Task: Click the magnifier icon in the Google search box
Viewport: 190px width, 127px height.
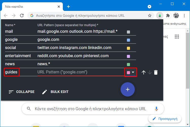Action: click(29, 108)
